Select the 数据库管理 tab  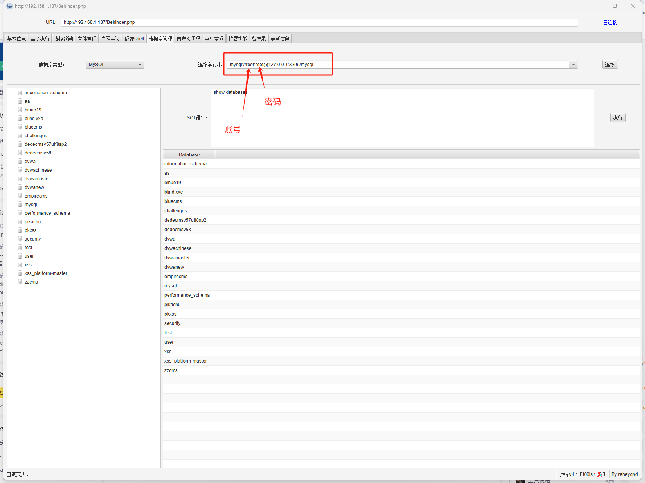160,39
